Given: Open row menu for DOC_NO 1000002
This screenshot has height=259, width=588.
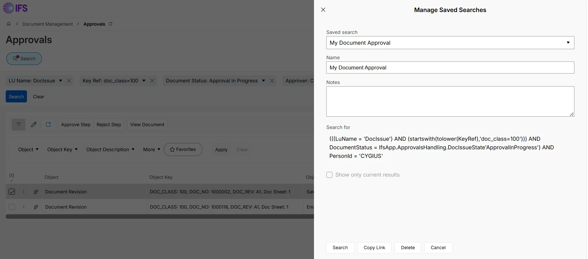Looking at the screenshot, I should (24, 192).
